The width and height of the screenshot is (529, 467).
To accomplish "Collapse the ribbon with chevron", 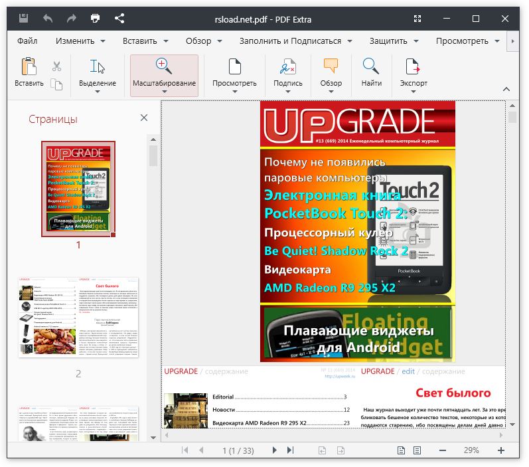I will [x=506, y=89].
